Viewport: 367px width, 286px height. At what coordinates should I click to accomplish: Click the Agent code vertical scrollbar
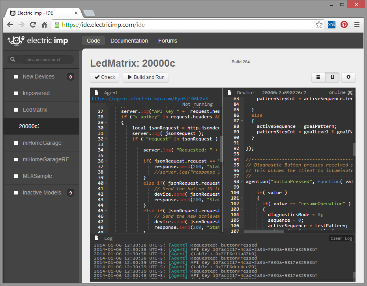(x=221, y=149)
